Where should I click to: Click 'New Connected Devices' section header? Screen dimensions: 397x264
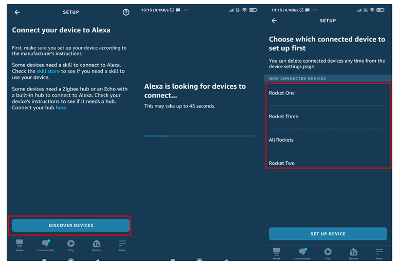(328, 79)
